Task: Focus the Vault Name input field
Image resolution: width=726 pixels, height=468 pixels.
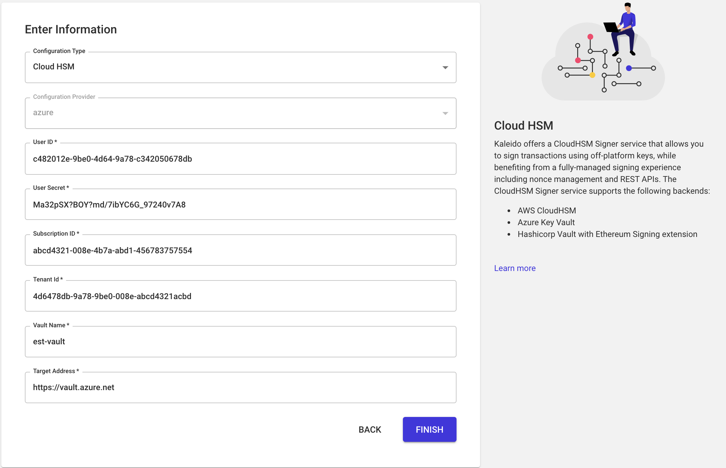Action: pos(240,342)
